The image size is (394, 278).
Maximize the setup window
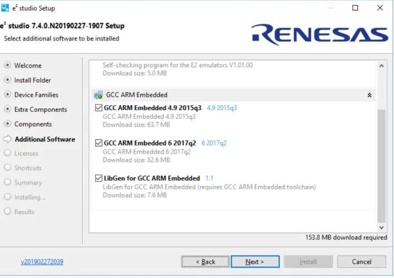tap(355, 8)
